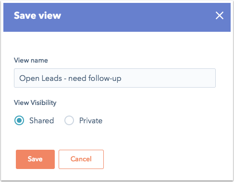Place cursor on "follow-up" in name field
The width and height of the screenshot is (234, 182).
click(x=105, y=78)
